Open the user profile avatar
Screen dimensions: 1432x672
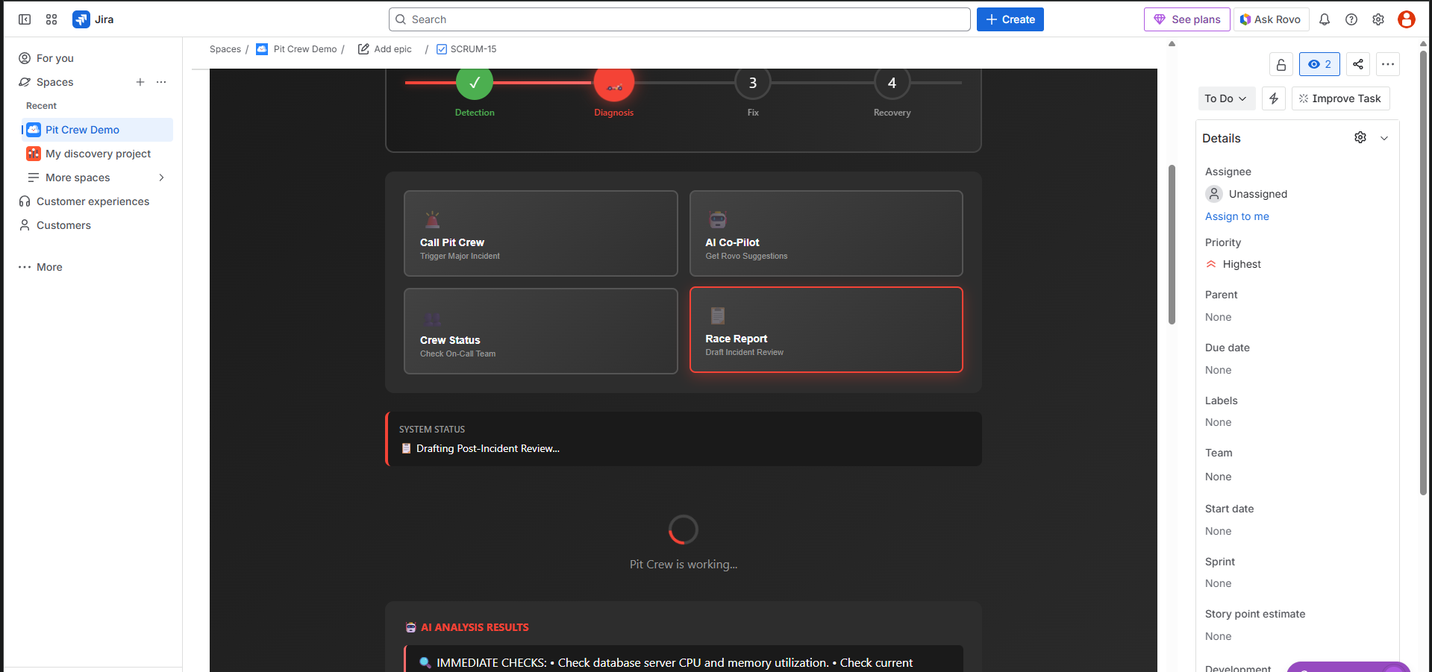pyautogui.click(x=1407, y=19)
